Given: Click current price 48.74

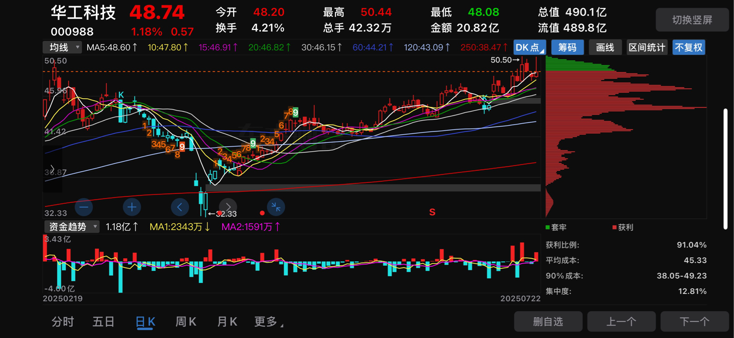Looking at the screenshot, I should (x=156, y=13).
